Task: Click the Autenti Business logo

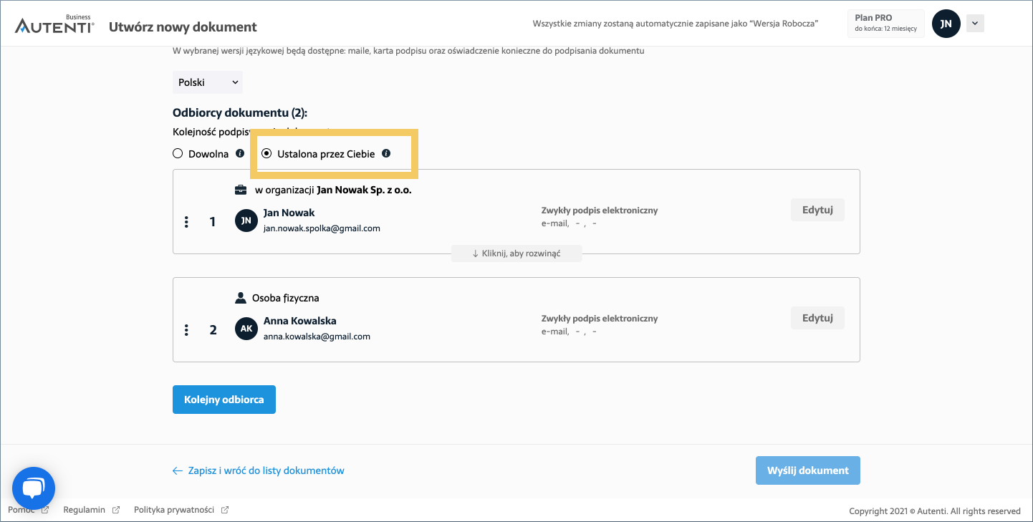Action: point(54,24)
